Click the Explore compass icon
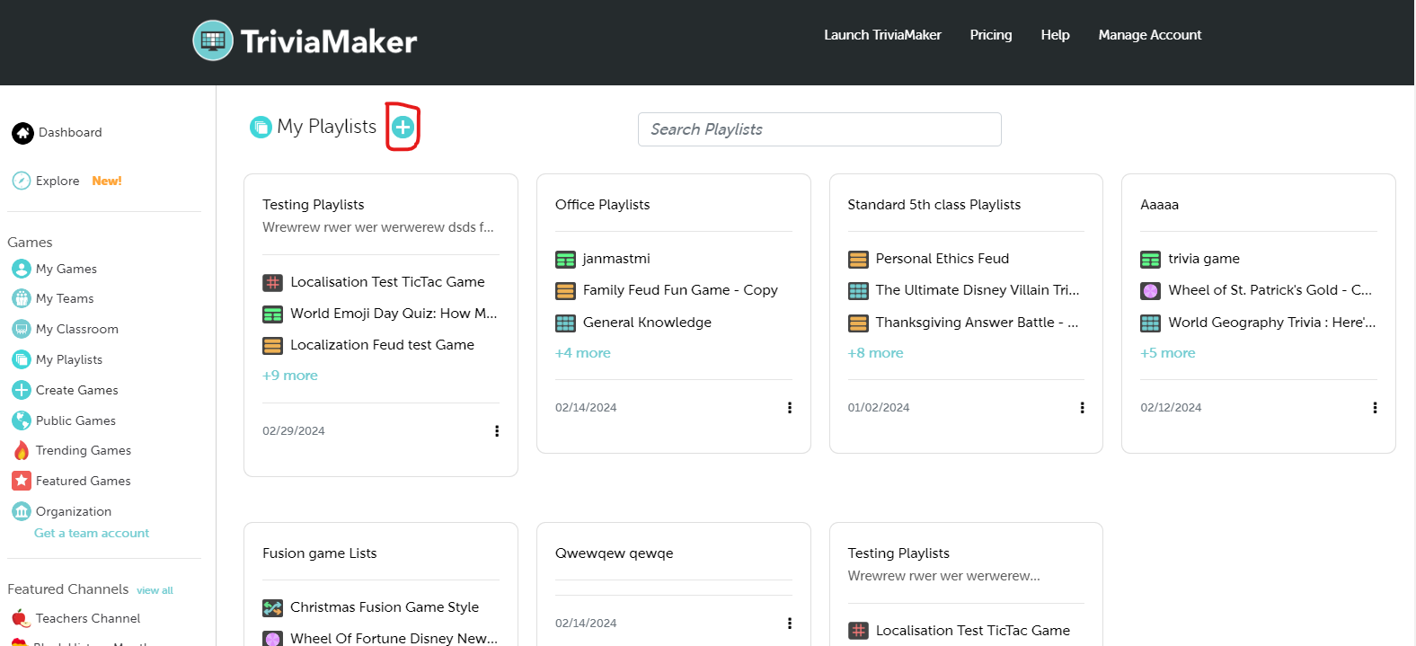The width and height of the screenshot is (1416, 646). pos(22,181)
